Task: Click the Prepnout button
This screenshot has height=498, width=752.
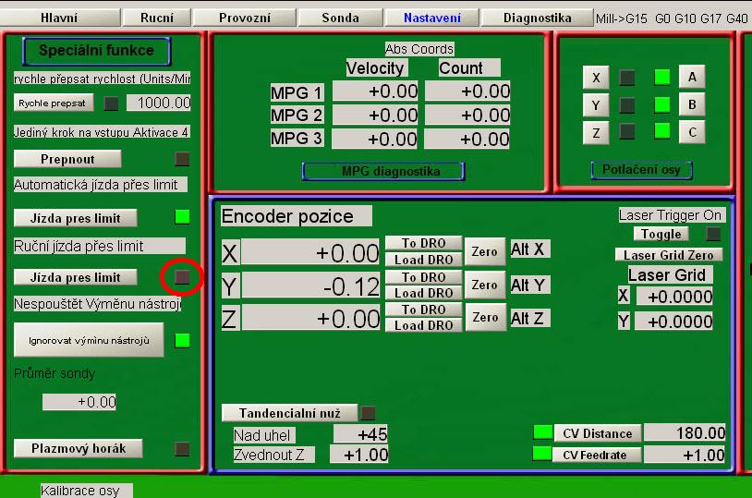Action: point(67,159)
